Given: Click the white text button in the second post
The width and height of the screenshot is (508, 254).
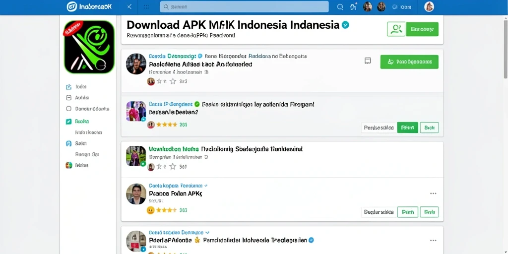Looking at the screenshot, I should (x=379, y=127).
